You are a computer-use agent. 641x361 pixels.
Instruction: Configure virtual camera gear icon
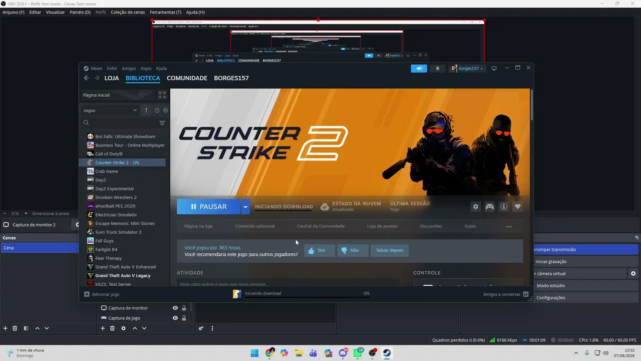tap(633, 274)
